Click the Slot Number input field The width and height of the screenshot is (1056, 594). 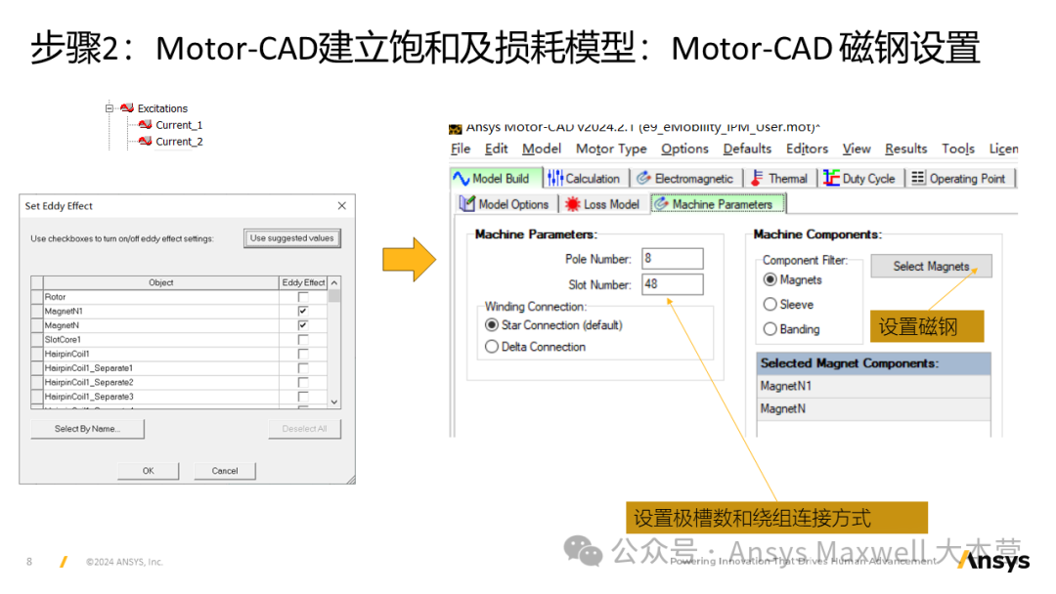tap(672, 284)
